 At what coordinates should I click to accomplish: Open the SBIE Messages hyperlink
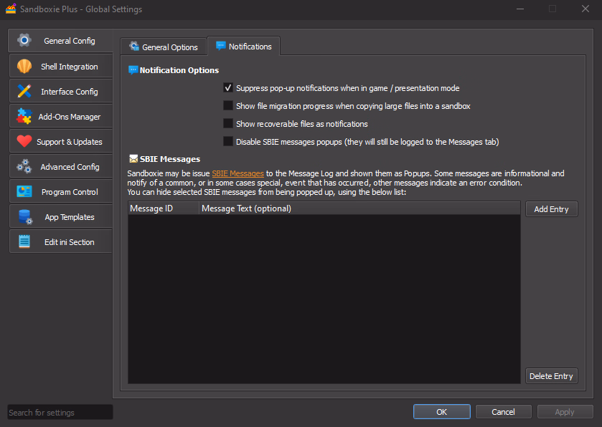pos(237,173)
